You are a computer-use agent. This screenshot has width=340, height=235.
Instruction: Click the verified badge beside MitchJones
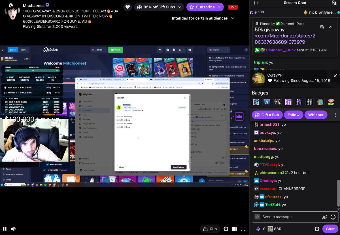click(48, 5)
